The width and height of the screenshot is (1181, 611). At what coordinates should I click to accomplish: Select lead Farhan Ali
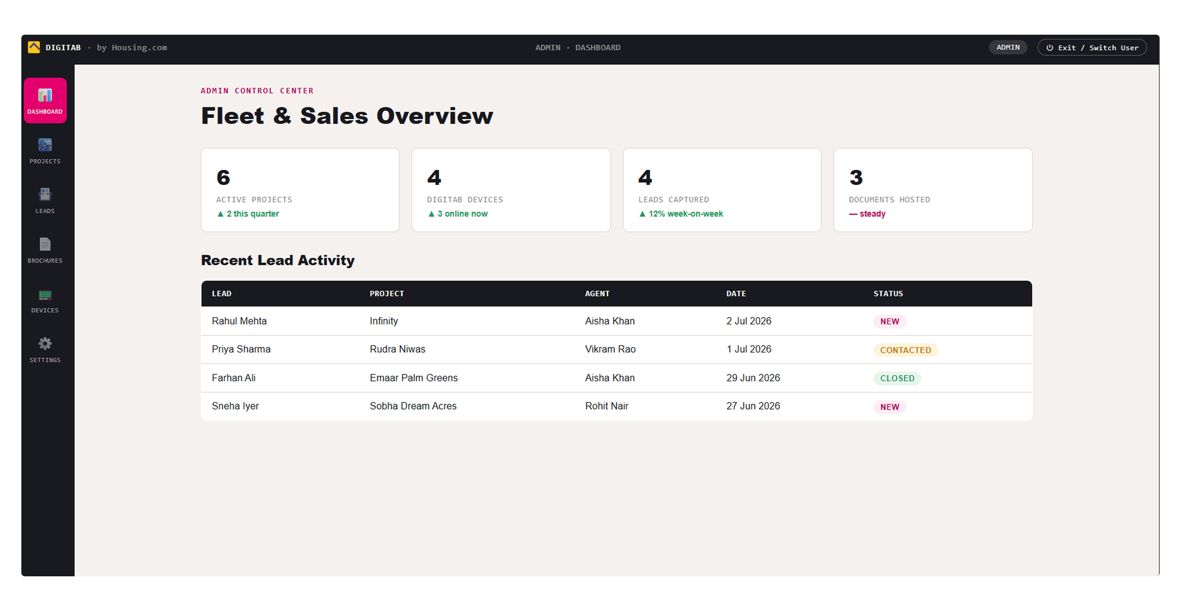point(234,378)
